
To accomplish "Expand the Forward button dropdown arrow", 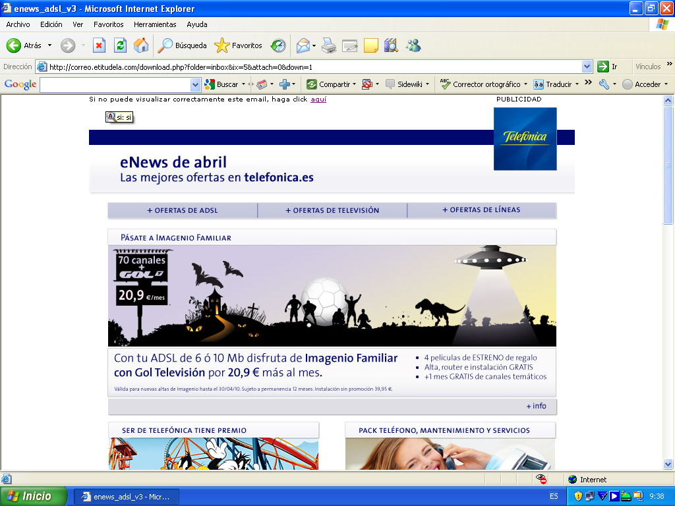I will (x=83, y=45).
